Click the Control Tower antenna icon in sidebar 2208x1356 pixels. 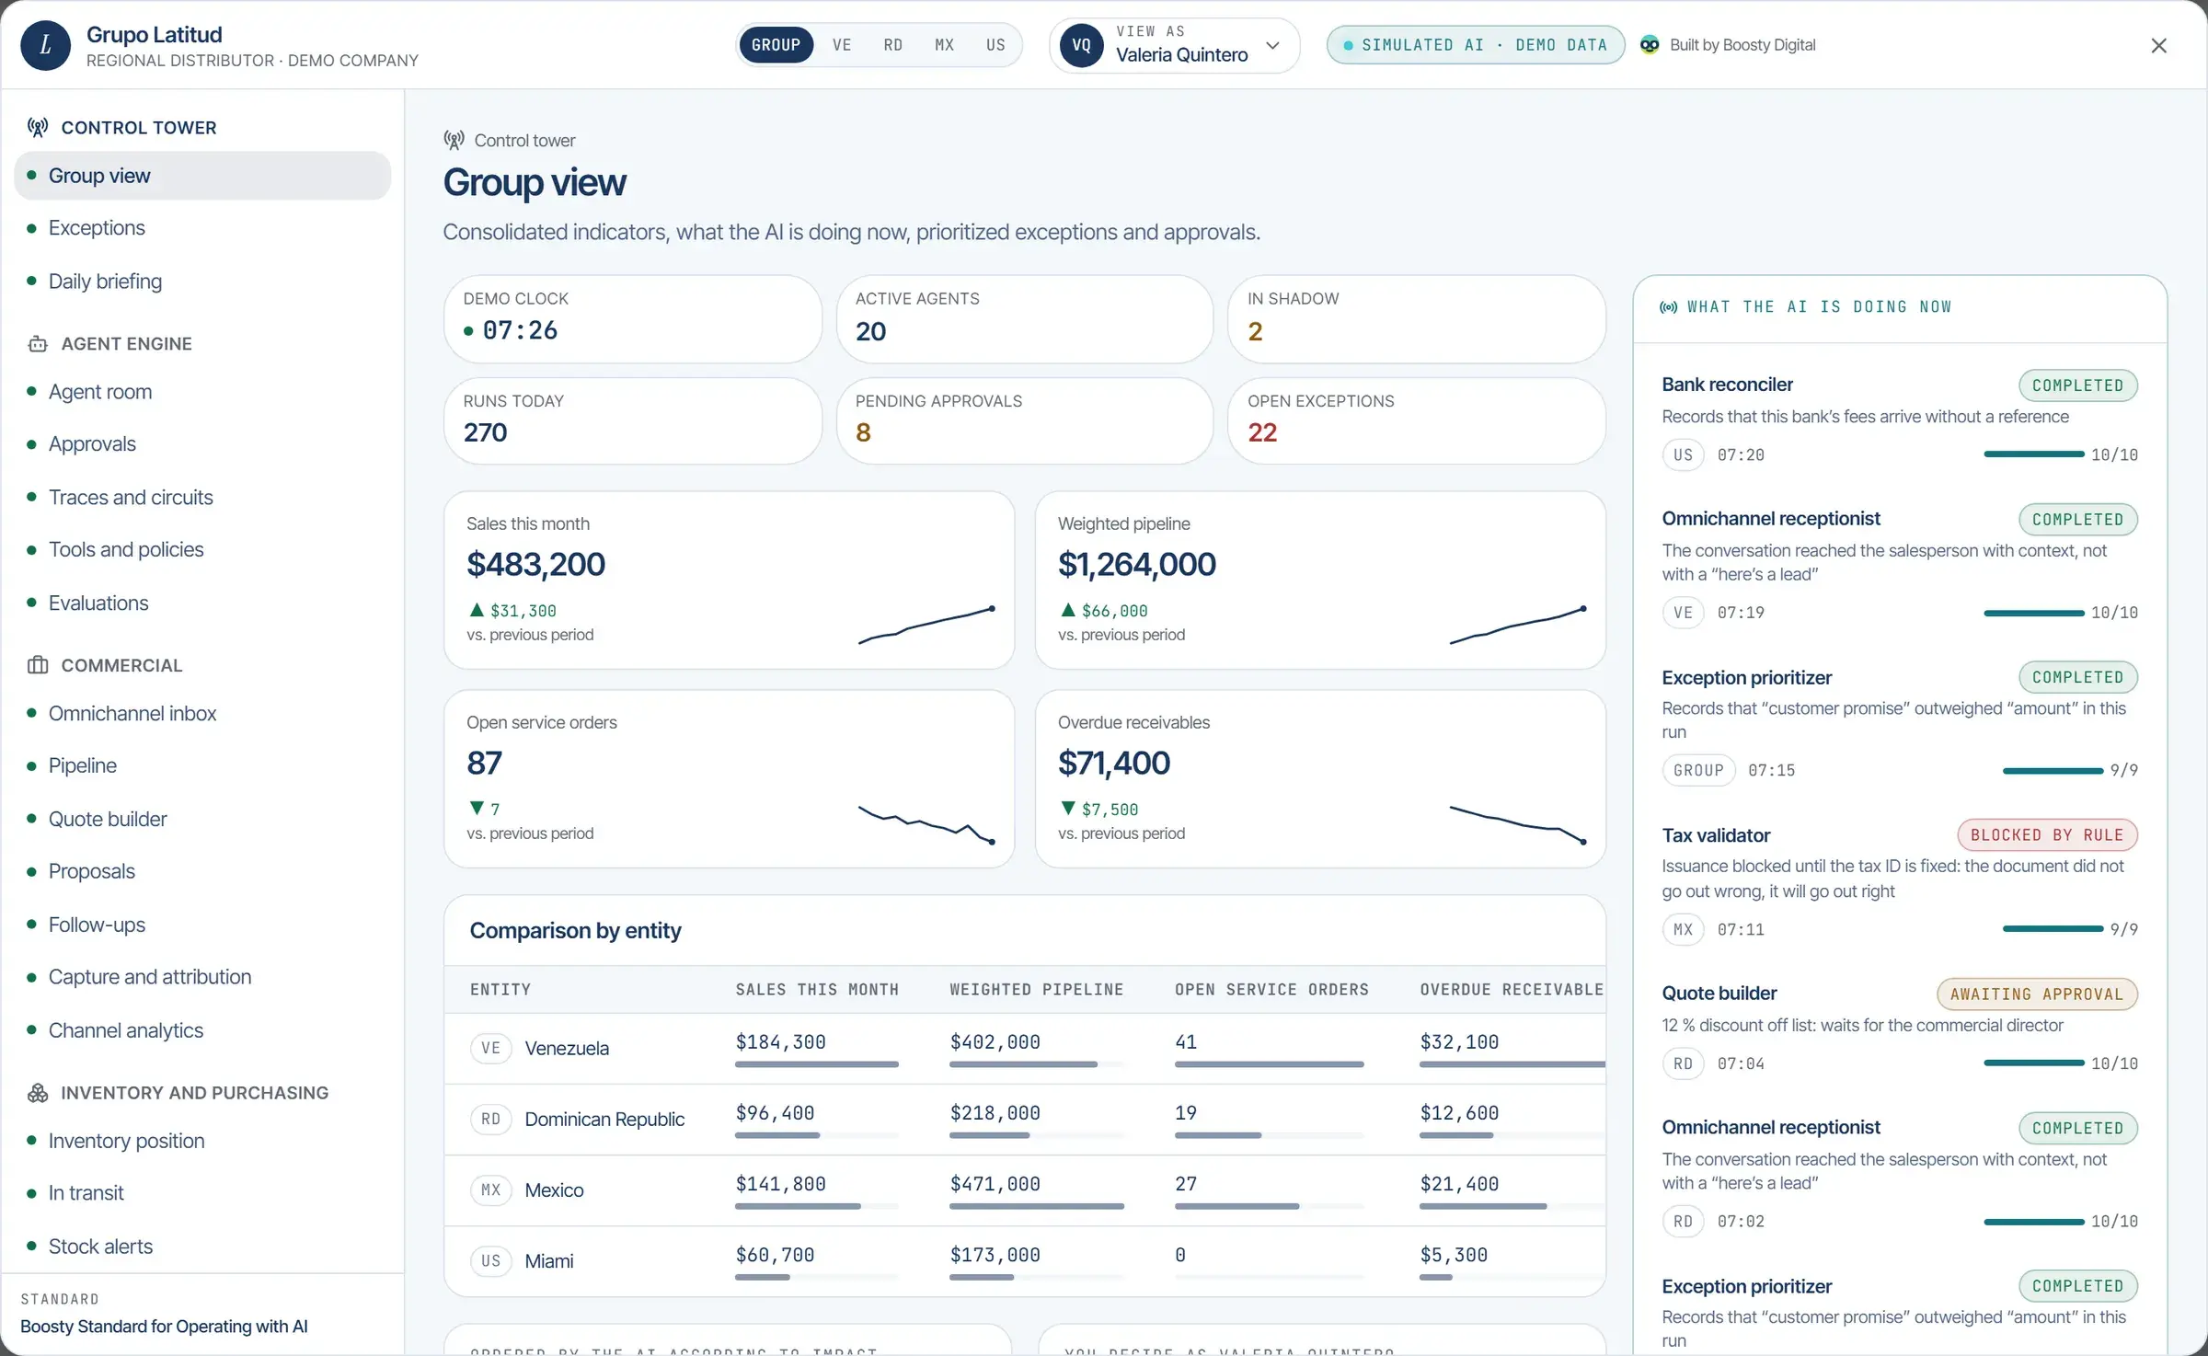(x=38, y=127)
